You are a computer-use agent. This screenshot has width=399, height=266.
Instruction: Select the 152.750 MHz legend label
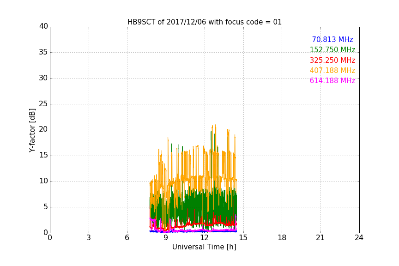point(332,49)
